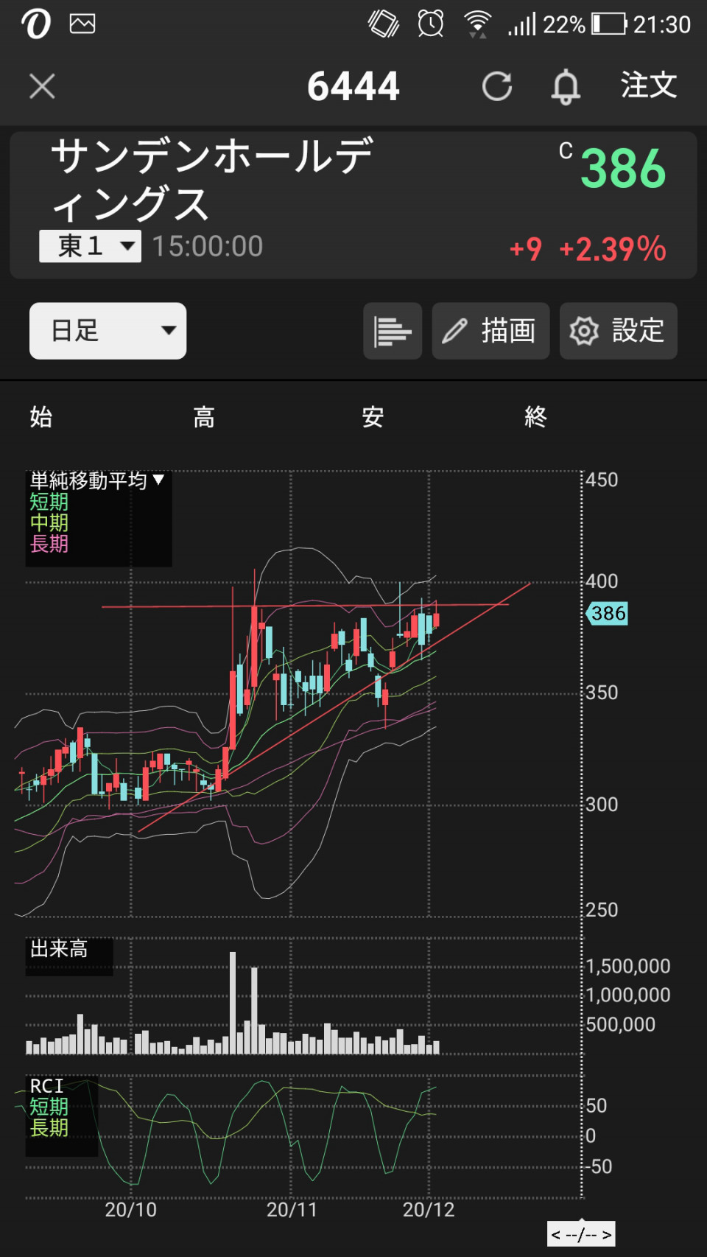Refresh the stock quote data
The width and height of the screenshot is (707, 1257).
(x=497, y=86)
